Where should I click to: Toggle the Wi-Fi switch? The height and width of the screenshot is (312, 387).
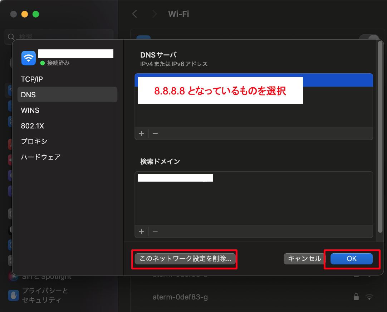click(x=369, y=38)
